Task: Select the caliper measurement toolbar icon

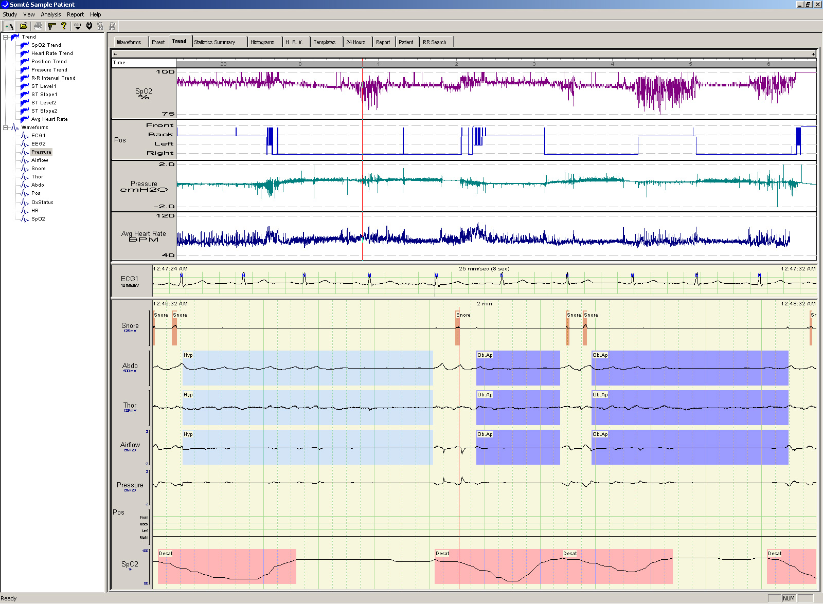Action: (52, 25)
